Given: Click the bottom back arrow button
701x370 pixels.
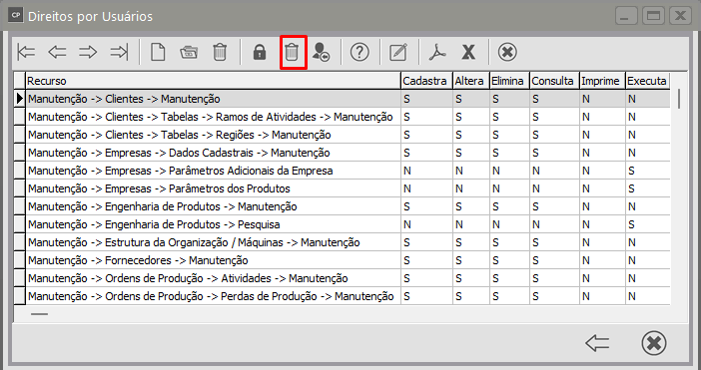Looking at the screenshot, I should pos(598,343).
